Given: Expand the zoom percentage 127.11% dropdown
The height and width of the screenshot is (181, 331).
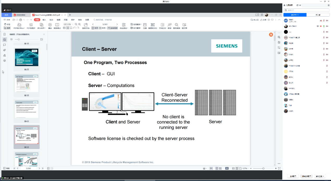Looking at the screenshot, I should [x=72, y=24].
